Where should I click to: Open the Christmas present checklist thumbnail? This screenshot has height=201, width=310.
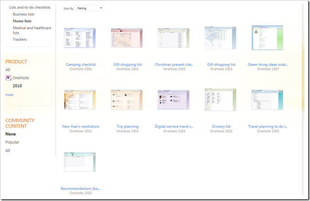174,38
